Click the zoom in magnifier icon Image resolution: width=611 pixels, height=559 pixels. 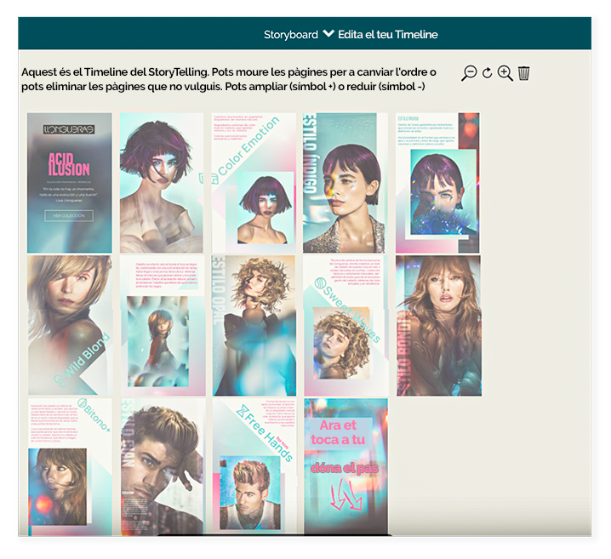[x=505, y=73]
